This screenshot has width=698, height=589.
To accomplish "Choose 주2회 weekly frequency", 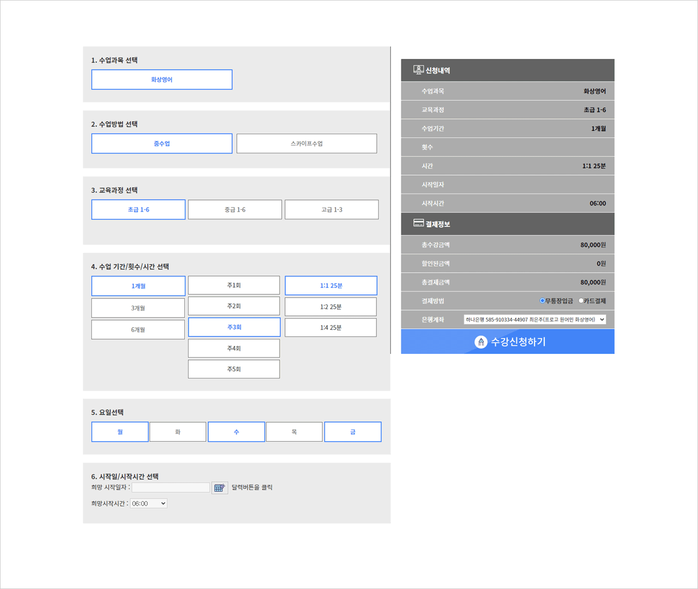I will coord(234,306).
